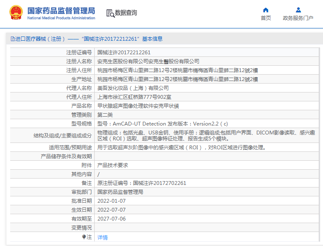Click the 注册人名称 label
323x246 pixels.
79,61
